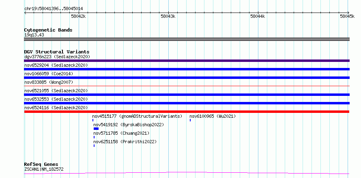Click the red bar under nsv6524116
The image size is (361, 178).
click(x=187, y=112)
